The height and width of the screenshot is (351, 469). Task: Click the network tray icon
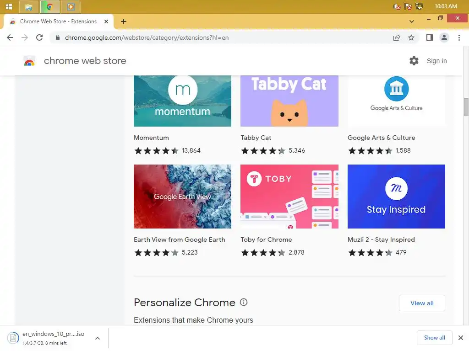[419, 6]
